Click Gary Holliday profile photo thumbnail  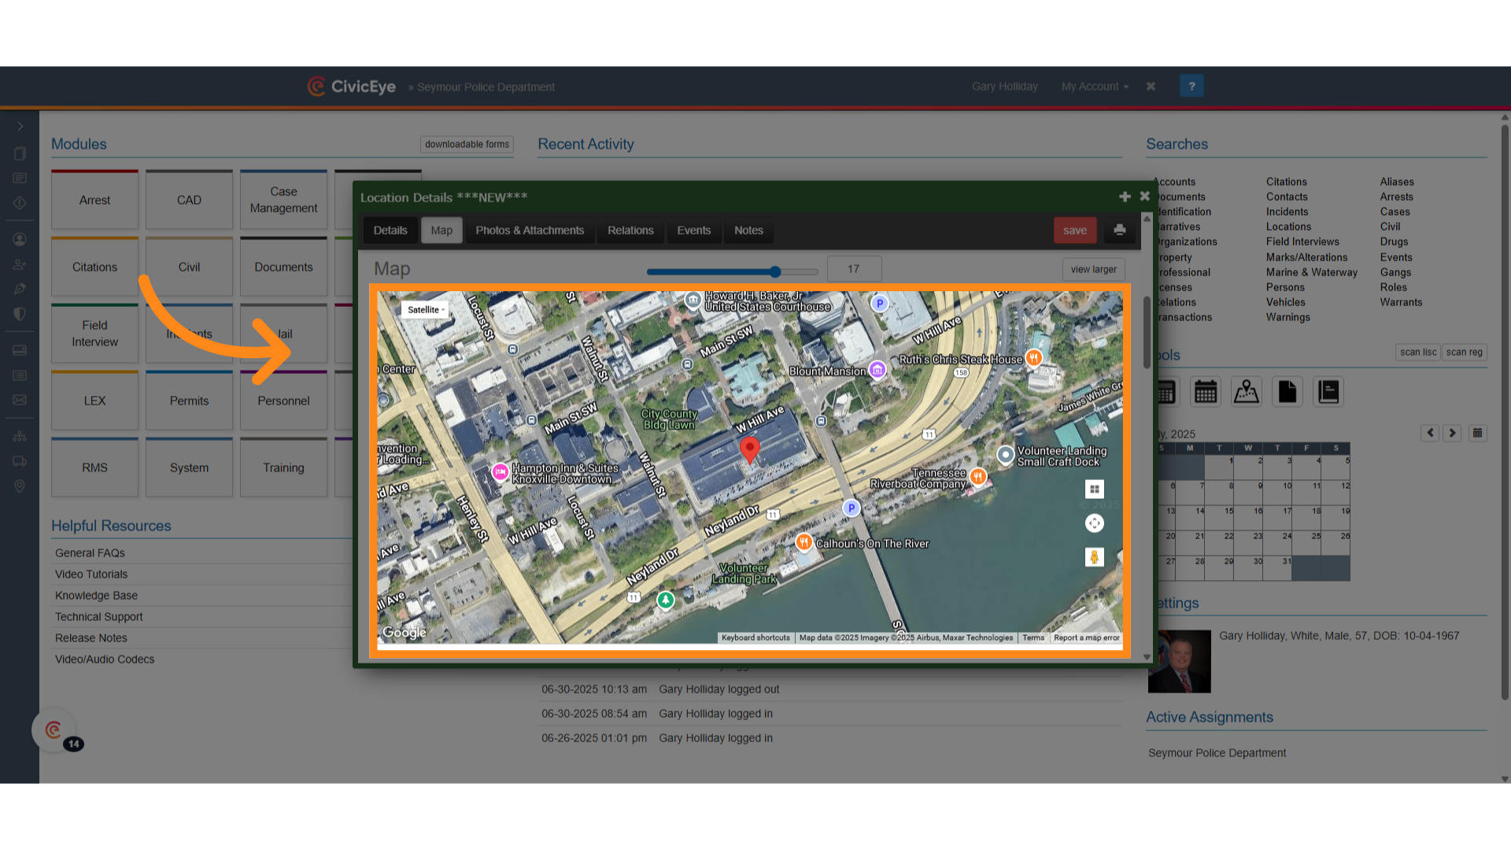tap(1179, 661)
